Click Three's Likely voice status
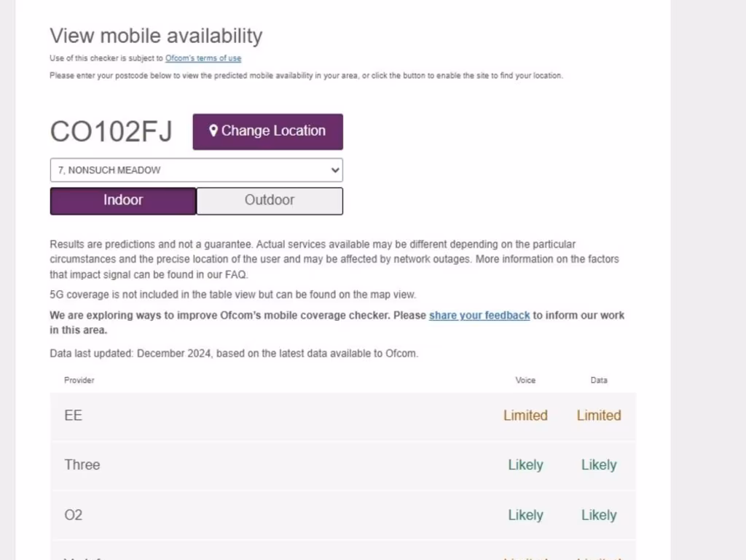Image resolution: width=746 pixels, height=560 pixels. point(525,465)
